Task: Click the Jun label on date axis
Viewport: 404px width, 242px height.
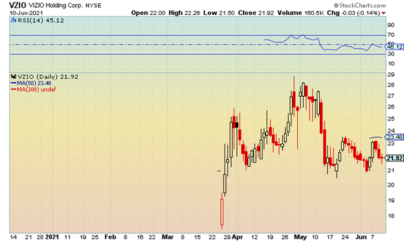Action: click(361, 237)
